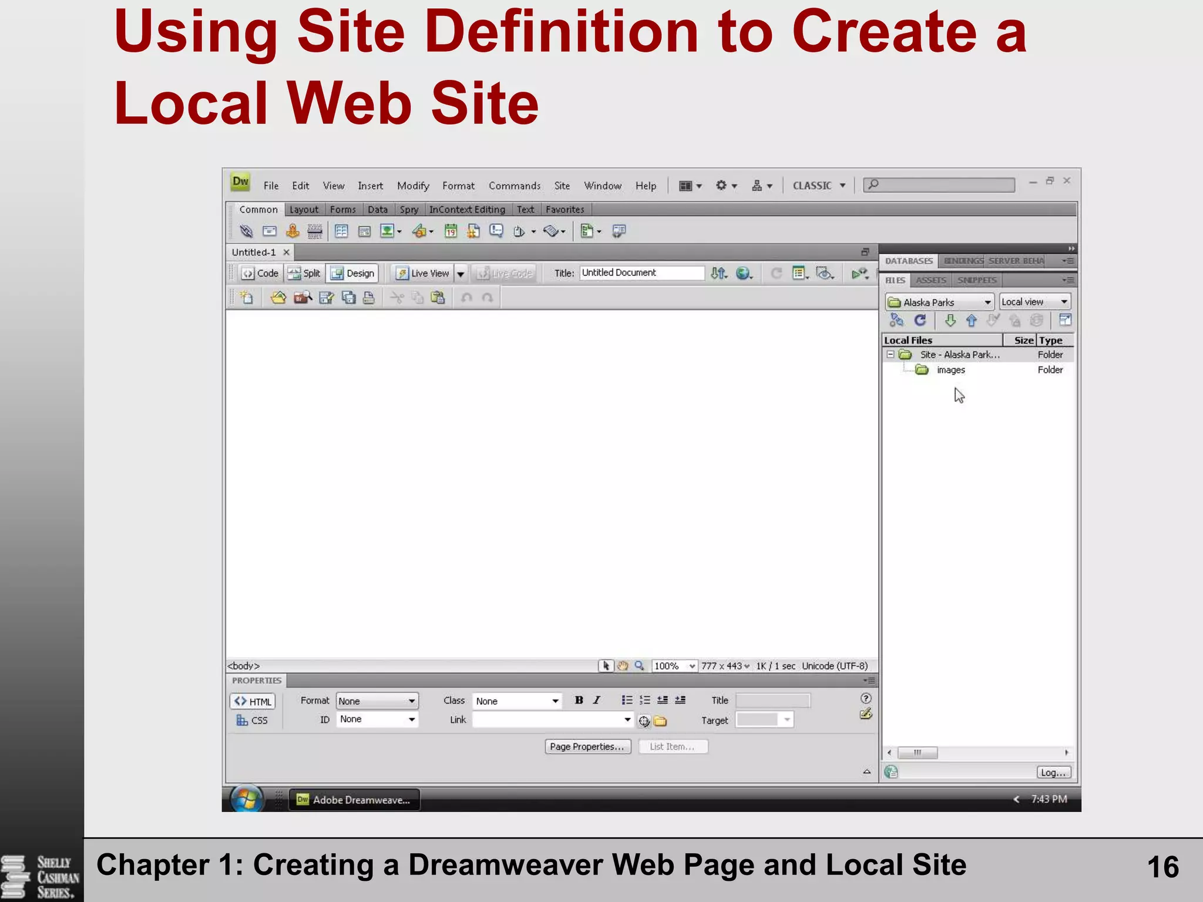Switch to Code view

[260, 274]
